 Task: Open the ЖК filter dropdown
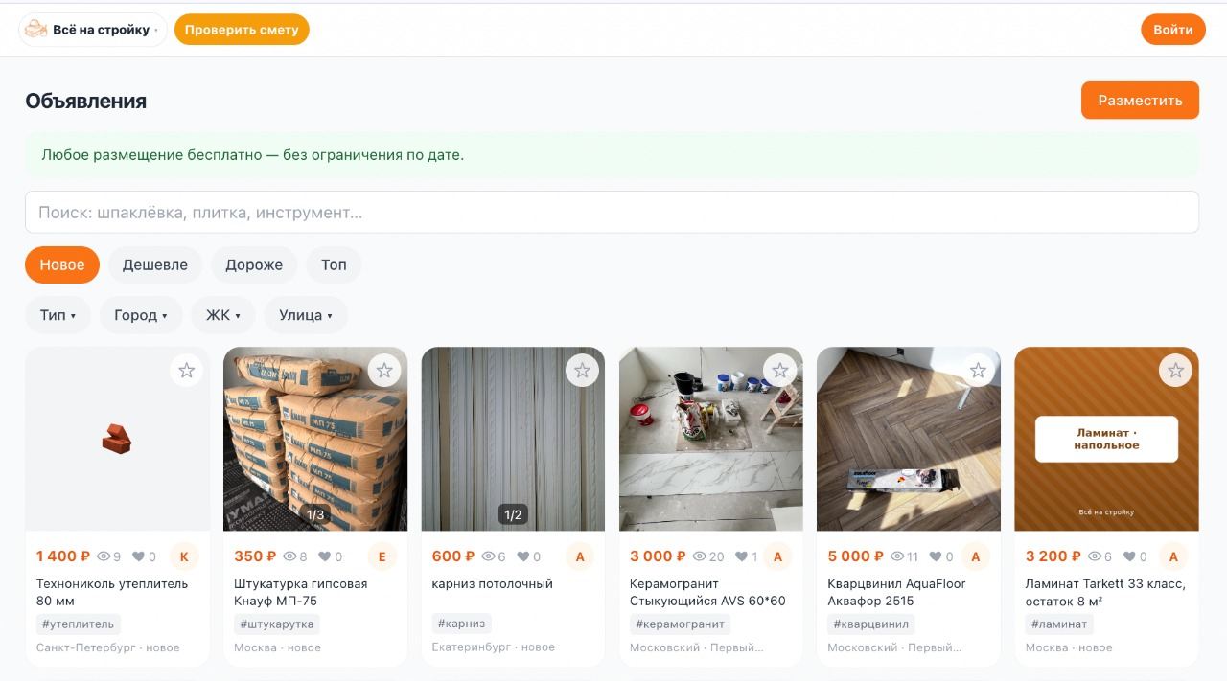tap(223, 315)
